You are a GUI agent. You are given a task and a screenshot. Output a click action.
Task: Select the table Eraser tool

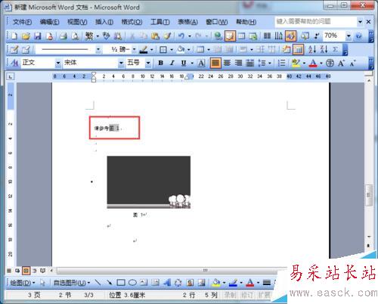(x=26, y=50)
